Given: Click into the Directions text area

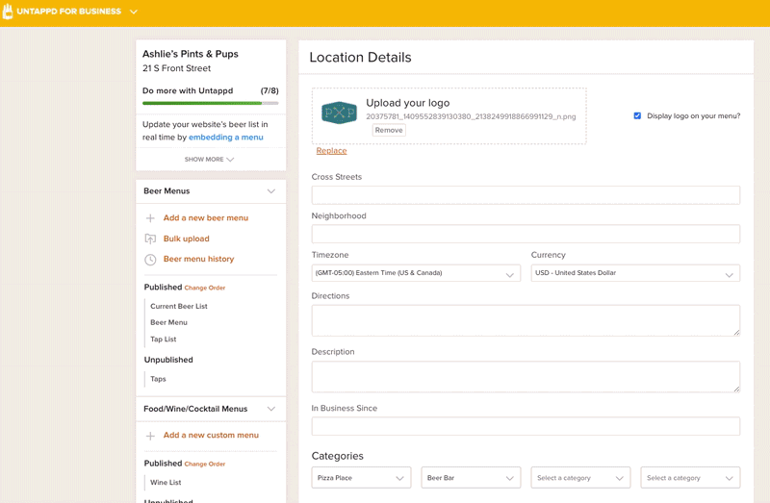Looking at the screenshot, I should pyautogui.click(x=526, y=320).
